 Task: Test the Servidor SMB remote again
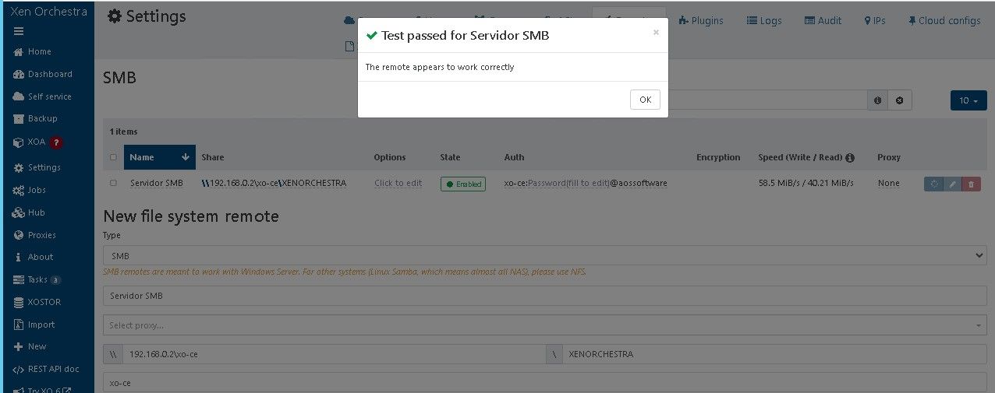coord(933,184)
